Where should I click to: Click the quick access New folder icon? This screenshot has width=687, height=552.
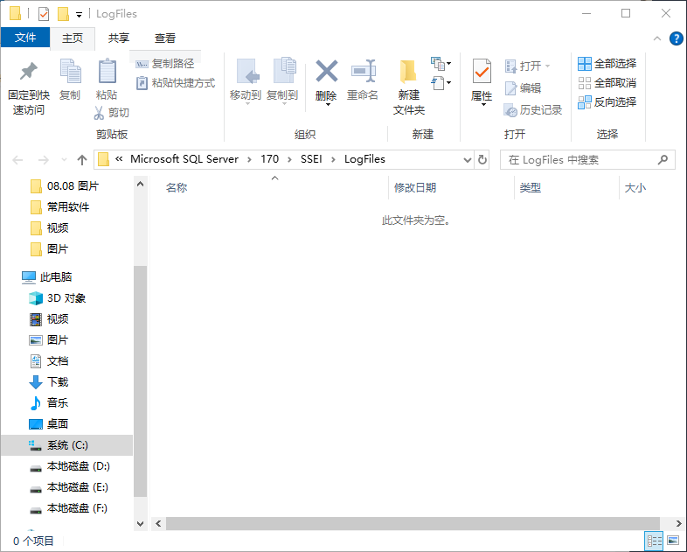click(x=64, y=14)
